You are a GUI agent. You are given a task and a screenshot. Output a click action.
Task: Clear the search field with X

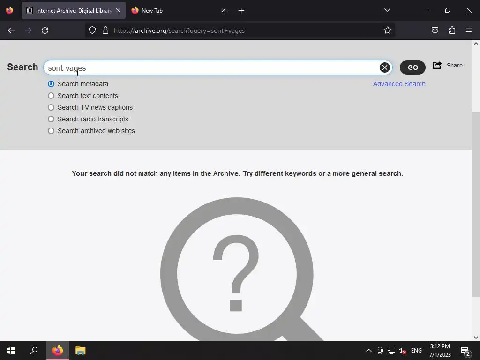[x=385, y=67]
